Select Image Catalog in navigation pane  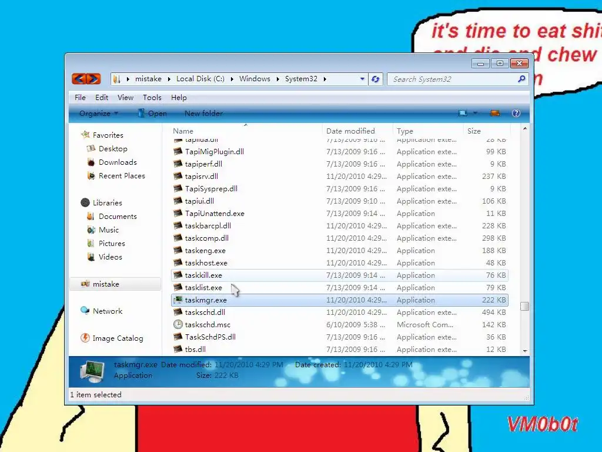coord(112,338)
